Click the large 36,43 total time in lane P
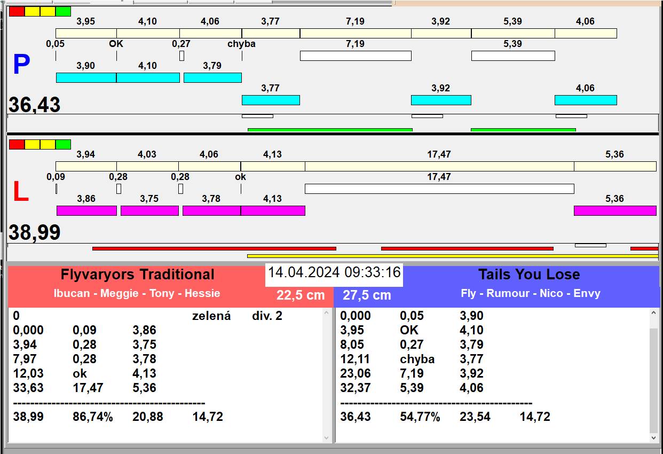The height and width of the screenshot is (454, 663). (34, 105)
